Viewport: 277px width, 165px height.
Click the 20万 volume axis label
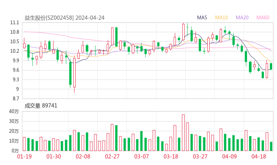pyautogui.click(x=14, y=131)
